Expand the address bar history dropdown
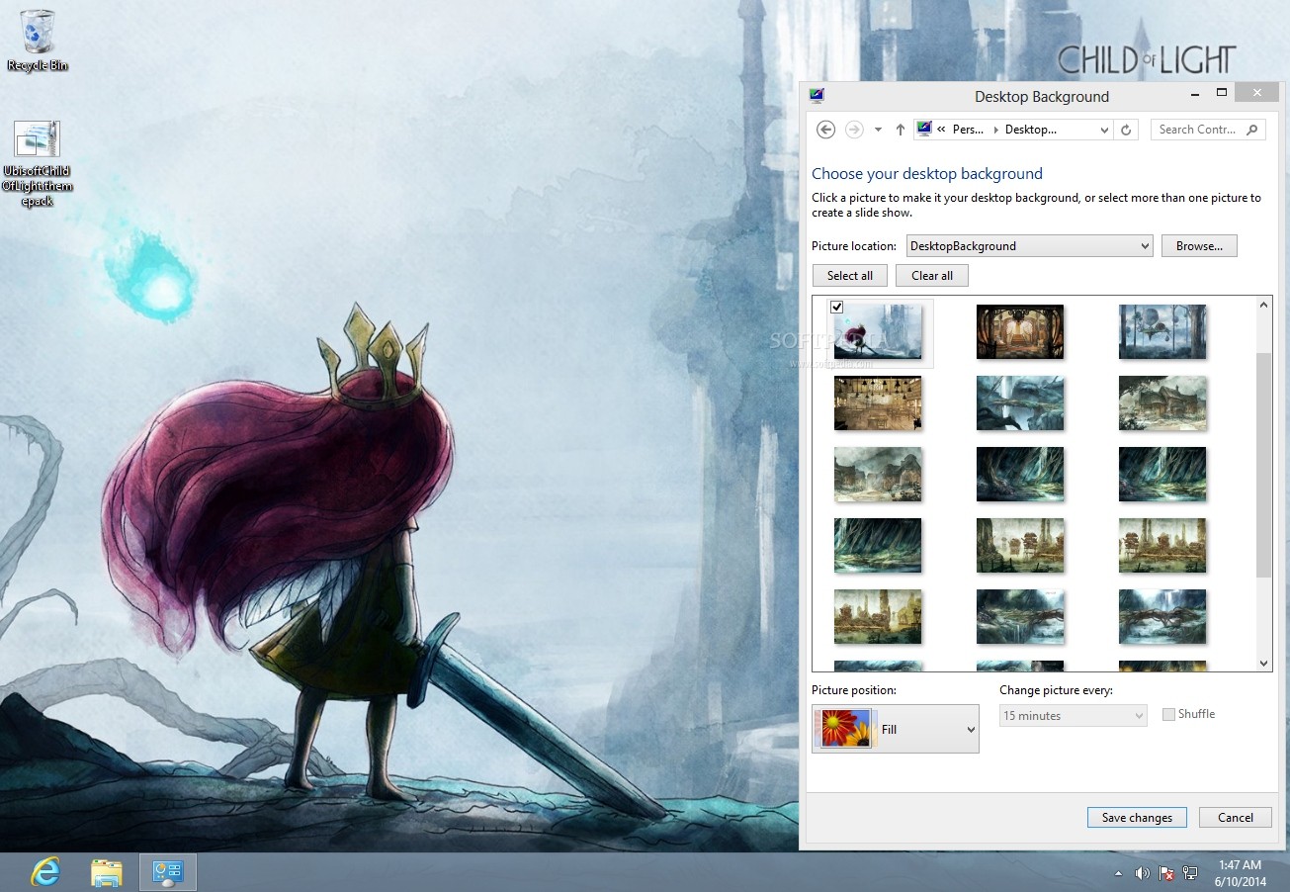The image size is (1290, 892). click(x=1104, y=130)
